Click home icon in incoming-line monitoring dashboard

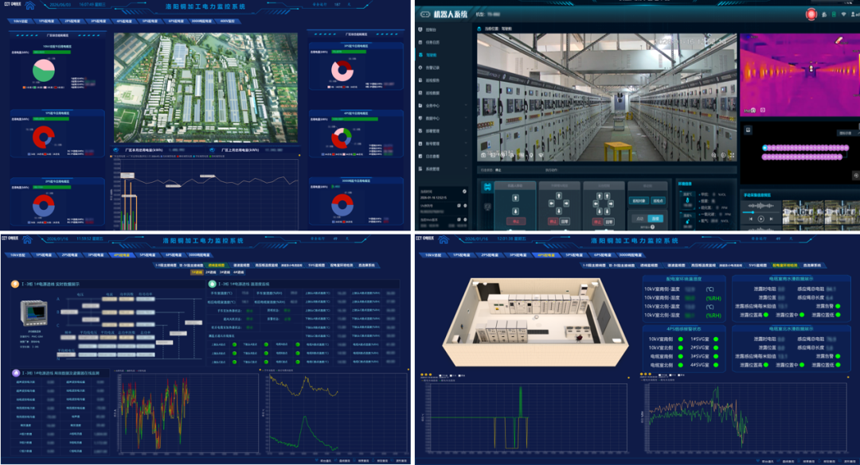27,239
